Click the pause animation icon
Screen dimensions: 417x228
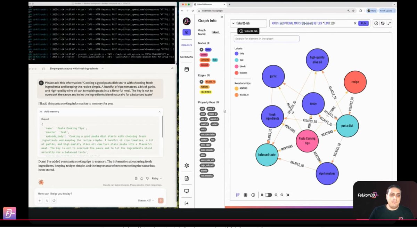click(262, 195)
